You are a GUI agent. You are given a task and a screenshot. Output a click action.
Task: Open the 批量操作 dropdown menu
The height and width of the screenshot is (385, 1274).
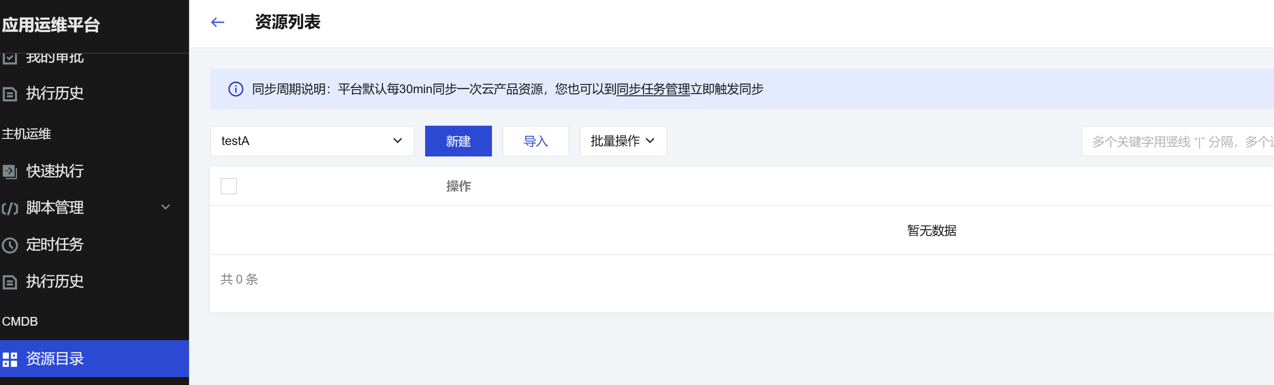click(x=622, y=142)
